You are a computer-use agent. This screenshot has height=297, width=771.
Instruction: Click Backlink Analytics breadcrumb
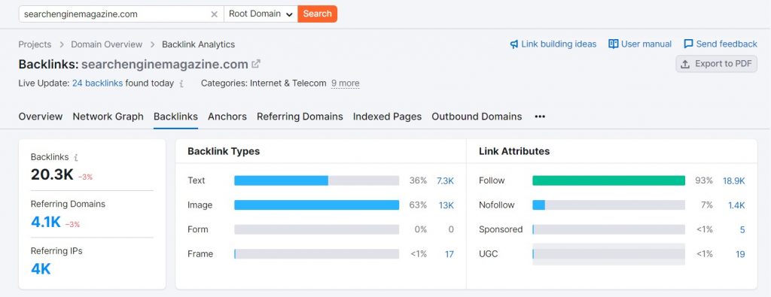[x=199, y=44]
